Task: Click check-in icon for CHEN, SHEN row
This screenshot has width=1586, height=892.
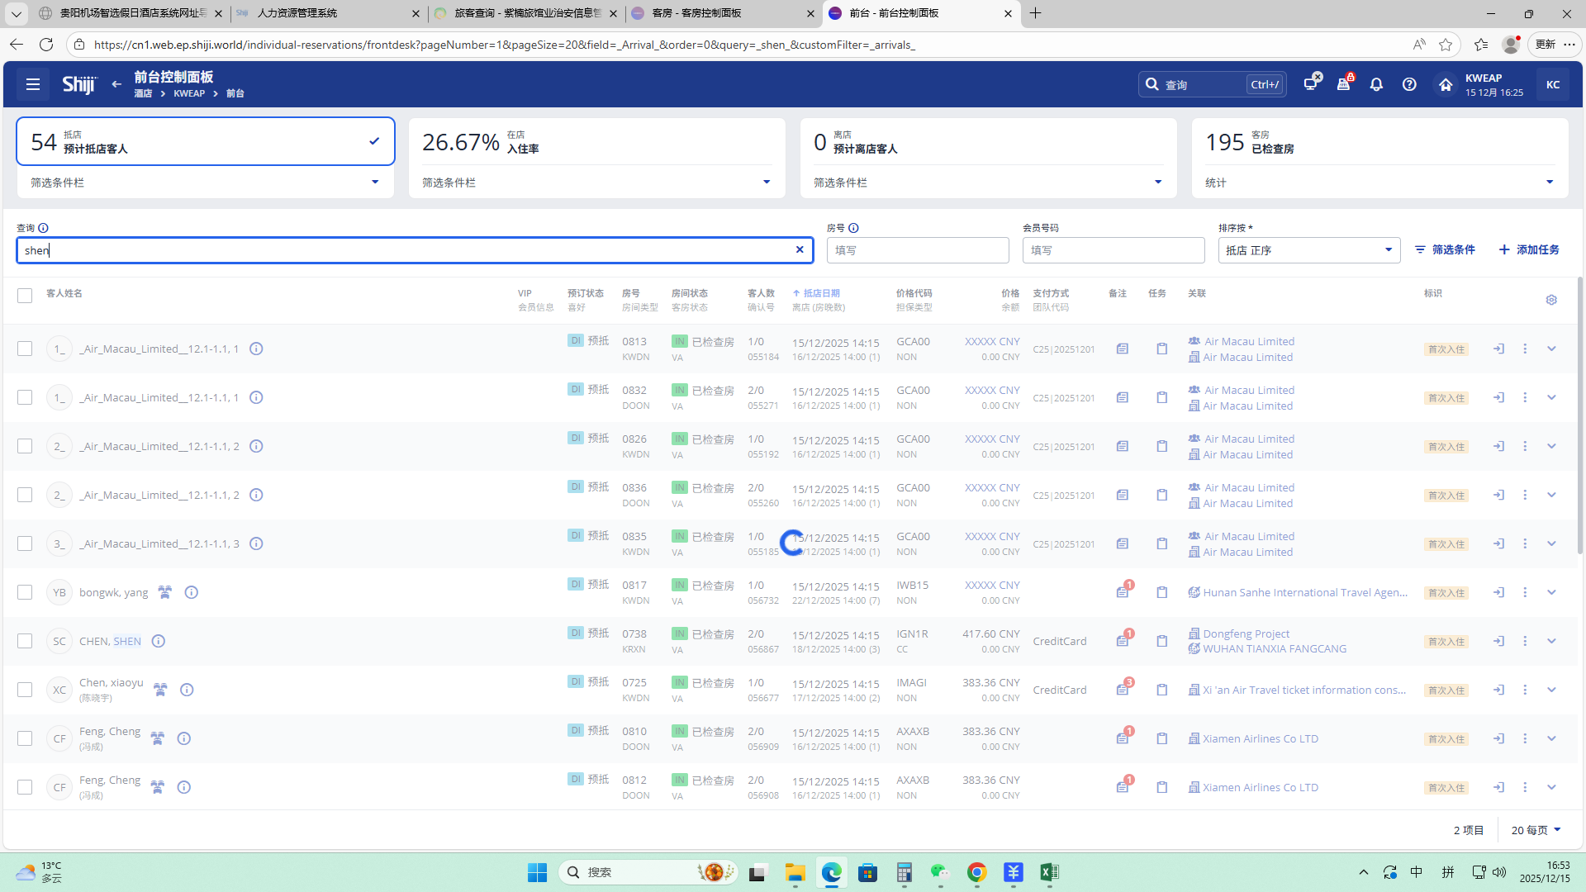Action: coord(1498,641)
